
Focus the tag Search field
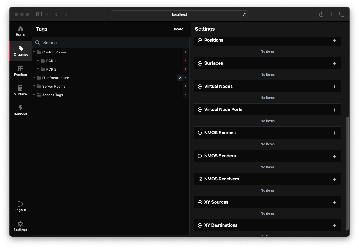coord(111,42)
